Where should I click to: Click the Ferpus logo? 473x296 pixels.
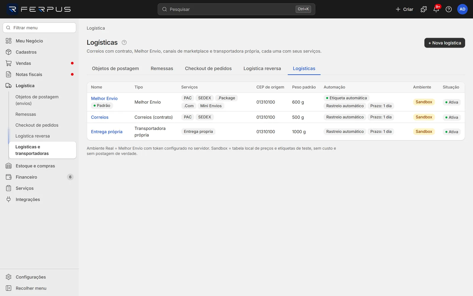point(39,9)
